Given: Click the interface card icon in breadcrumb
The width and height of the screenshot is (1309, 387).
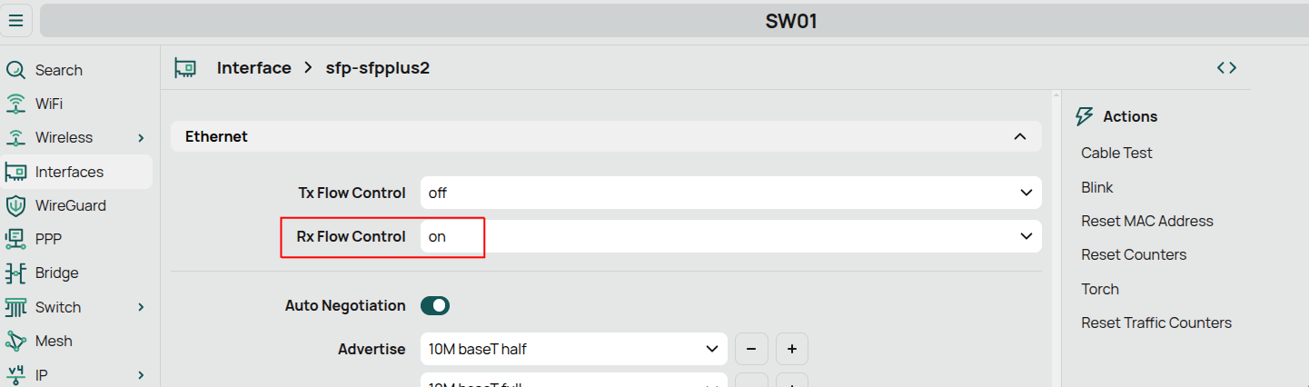Looking at the screenshot, I should tap(186, 68).
